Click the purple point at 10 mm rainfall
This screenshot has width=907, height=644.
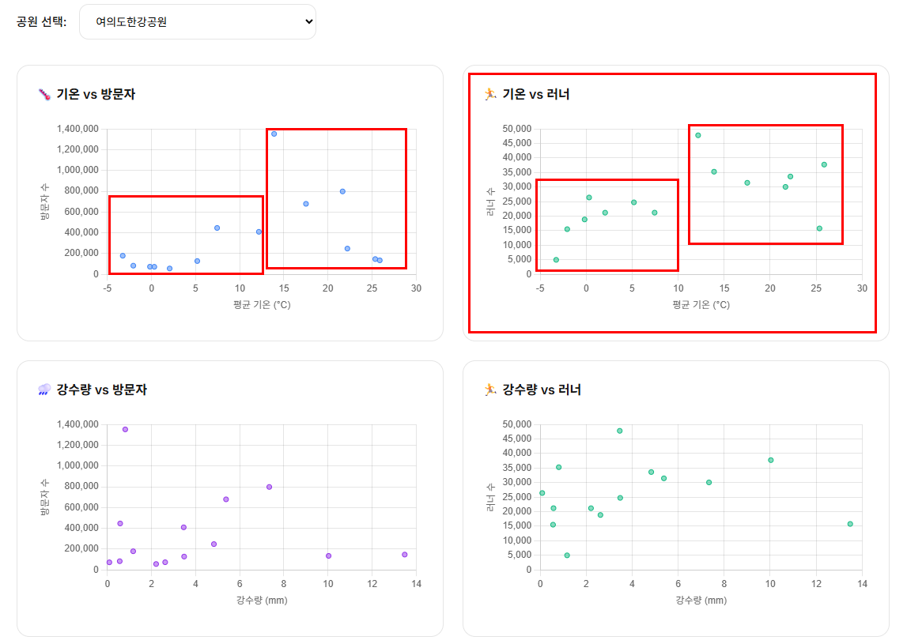pyautogui.click(x=328, y=555)
